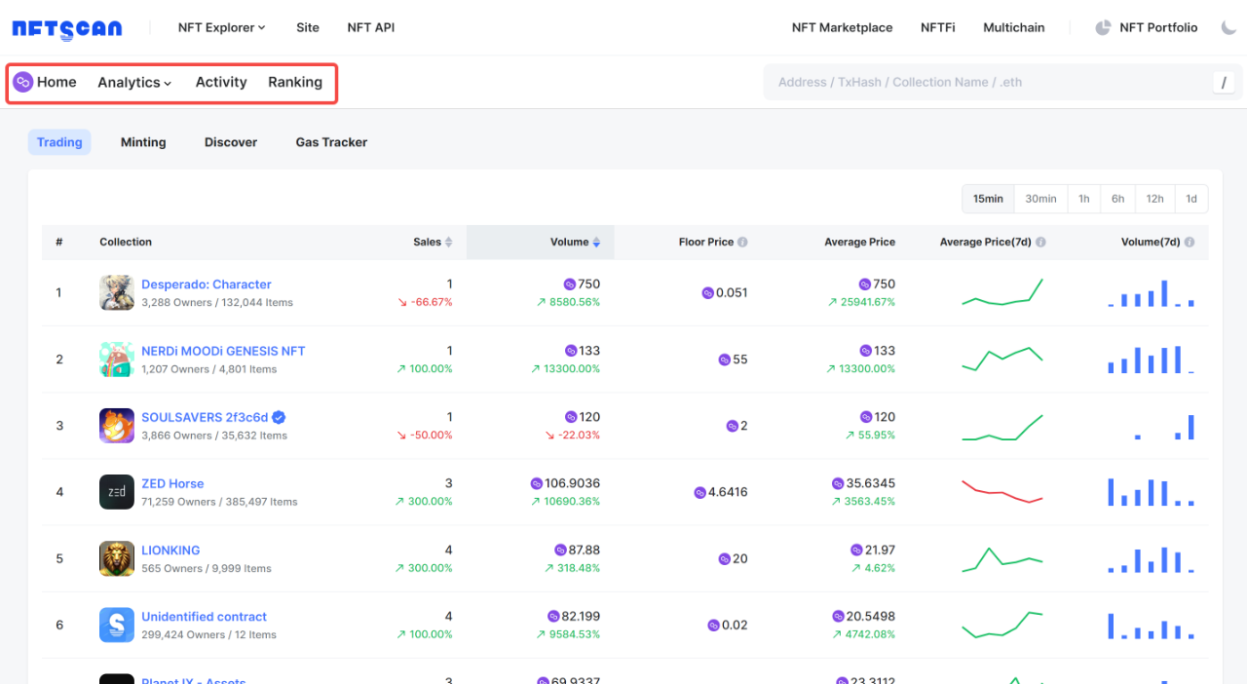Open LIONKING collection link
The height and width of the screenshot is (684, 1247).
pyautogui.click(x=170, y=551)
